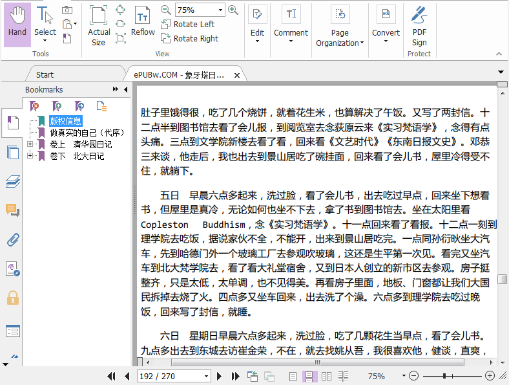Click the page number field 192 / 270
Screen dimensions: 509x385
170,376
